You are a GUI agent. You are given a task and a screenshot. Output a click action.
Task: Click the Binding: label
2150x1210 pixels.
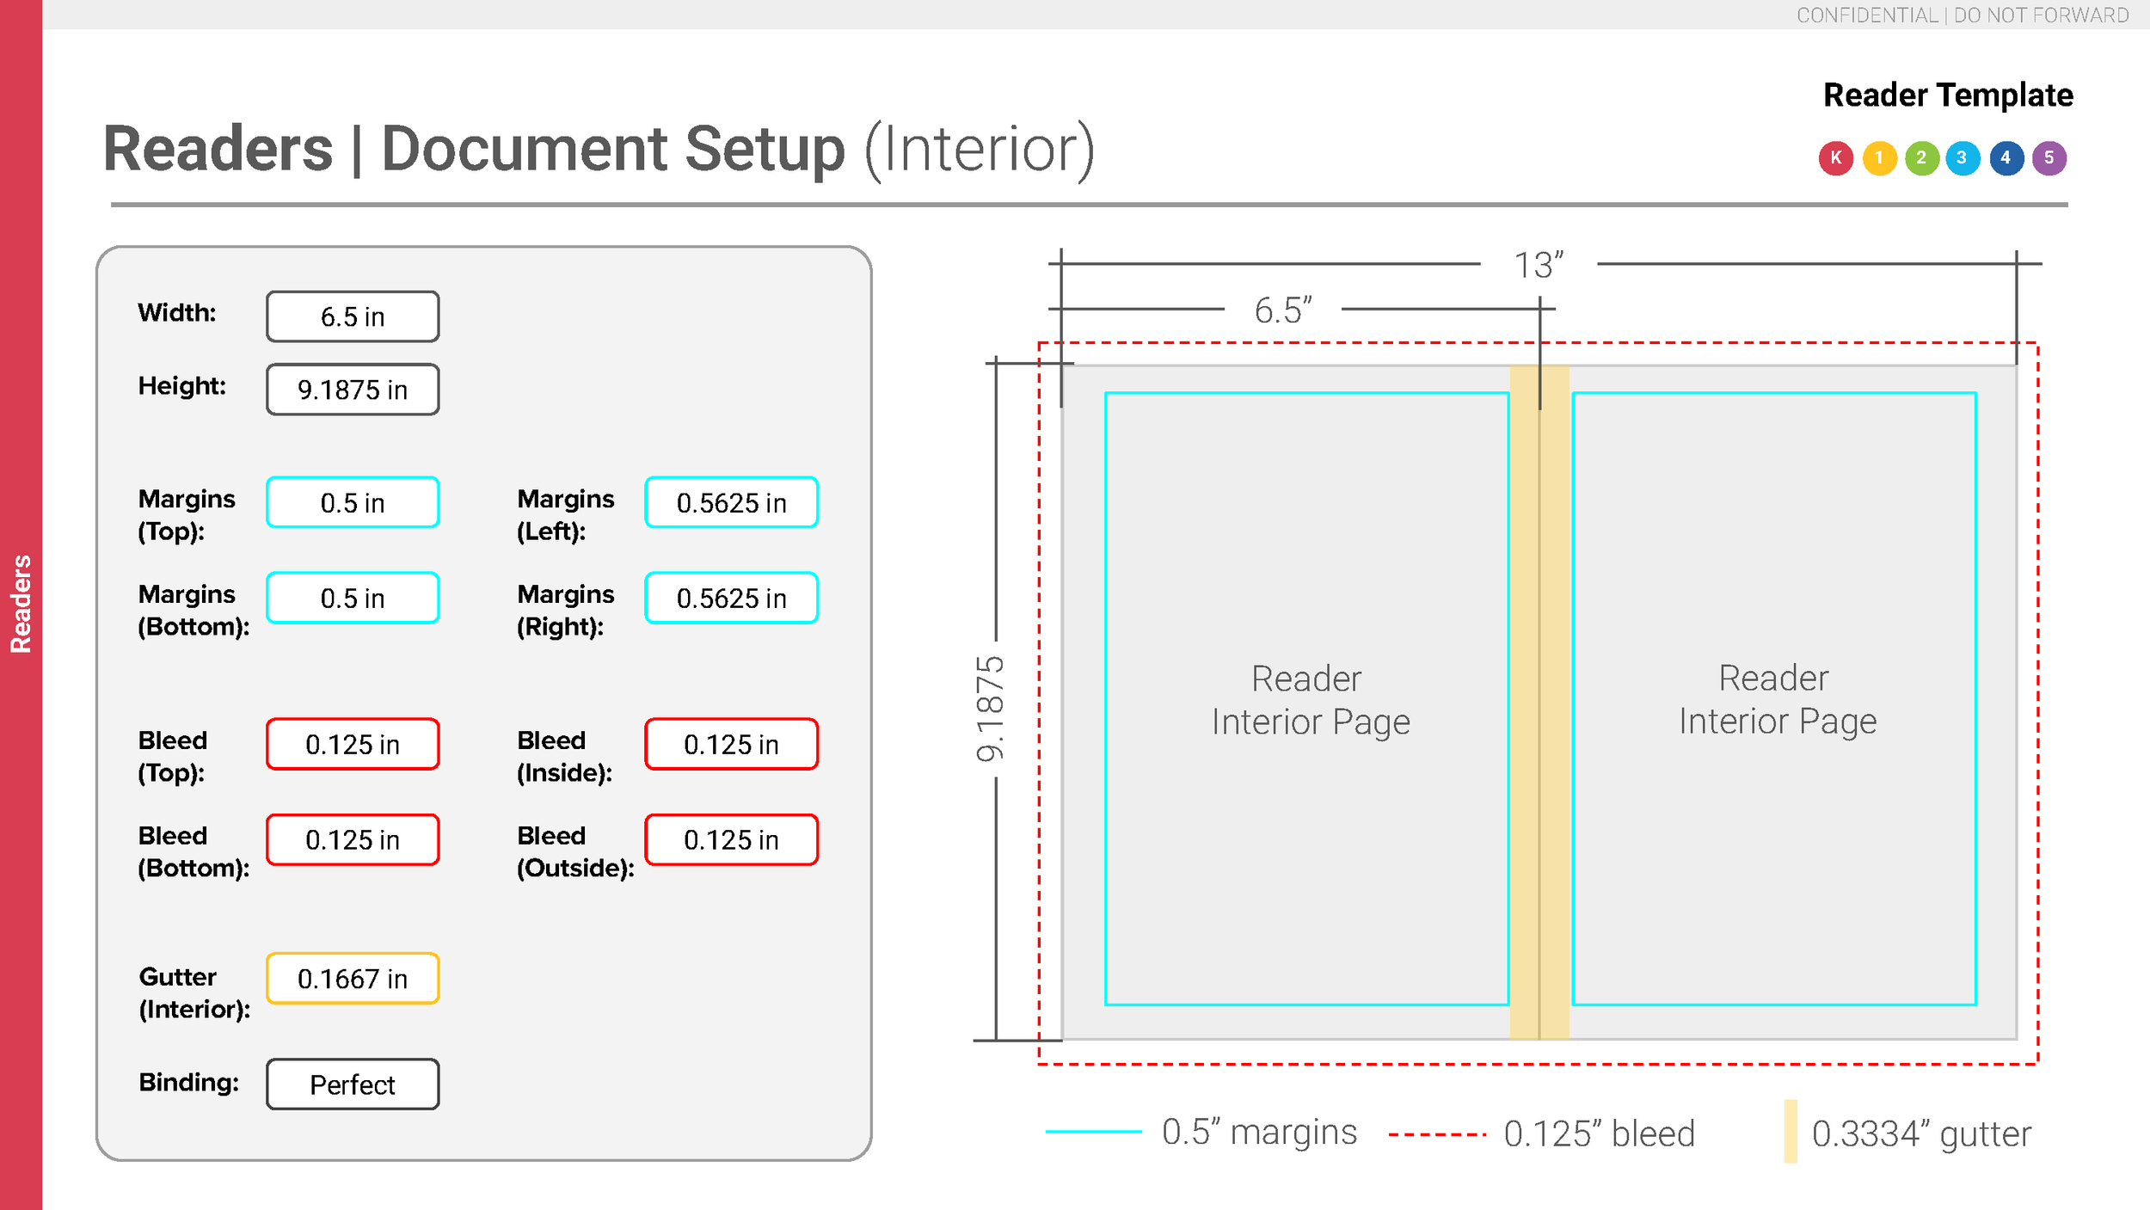click(189, 1083)
